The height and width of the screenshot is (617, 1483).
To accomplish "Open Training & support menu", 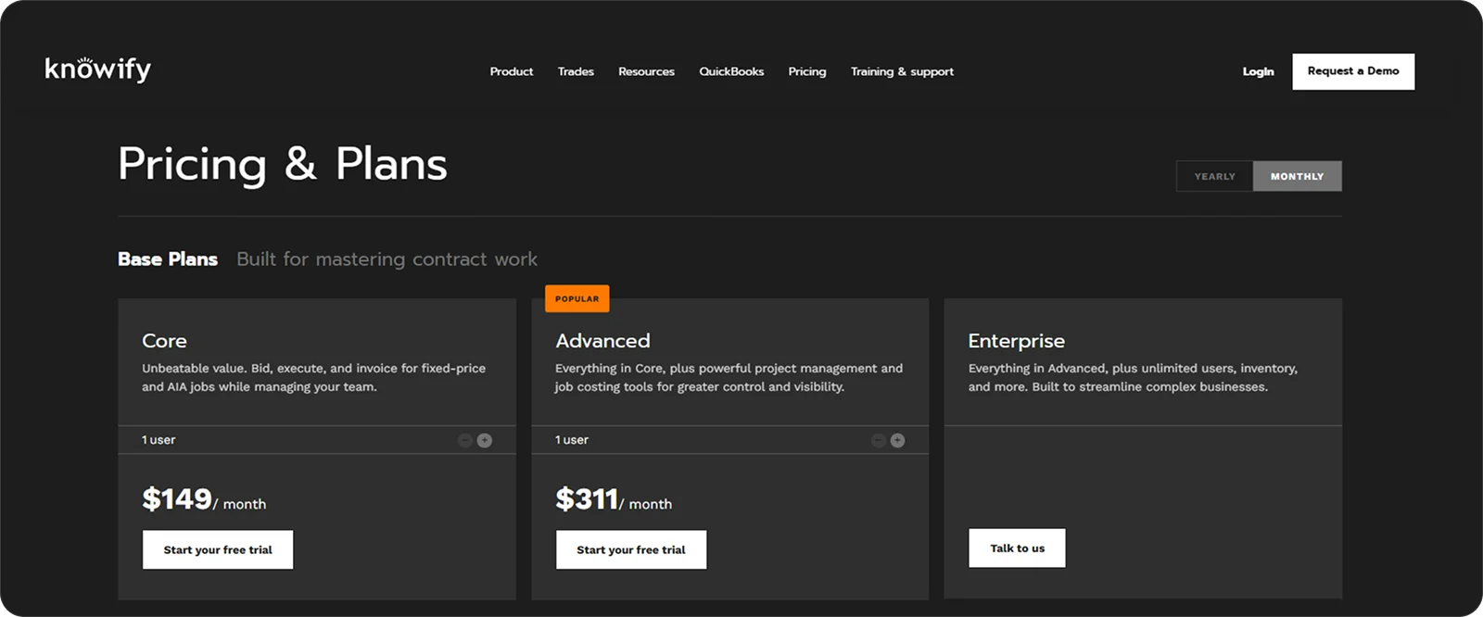I will click(x=902, y=71).
